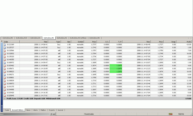Viewport: 193px width, 116px height.
Task: Close the Alert bar with its X
Action: [54, 114]
